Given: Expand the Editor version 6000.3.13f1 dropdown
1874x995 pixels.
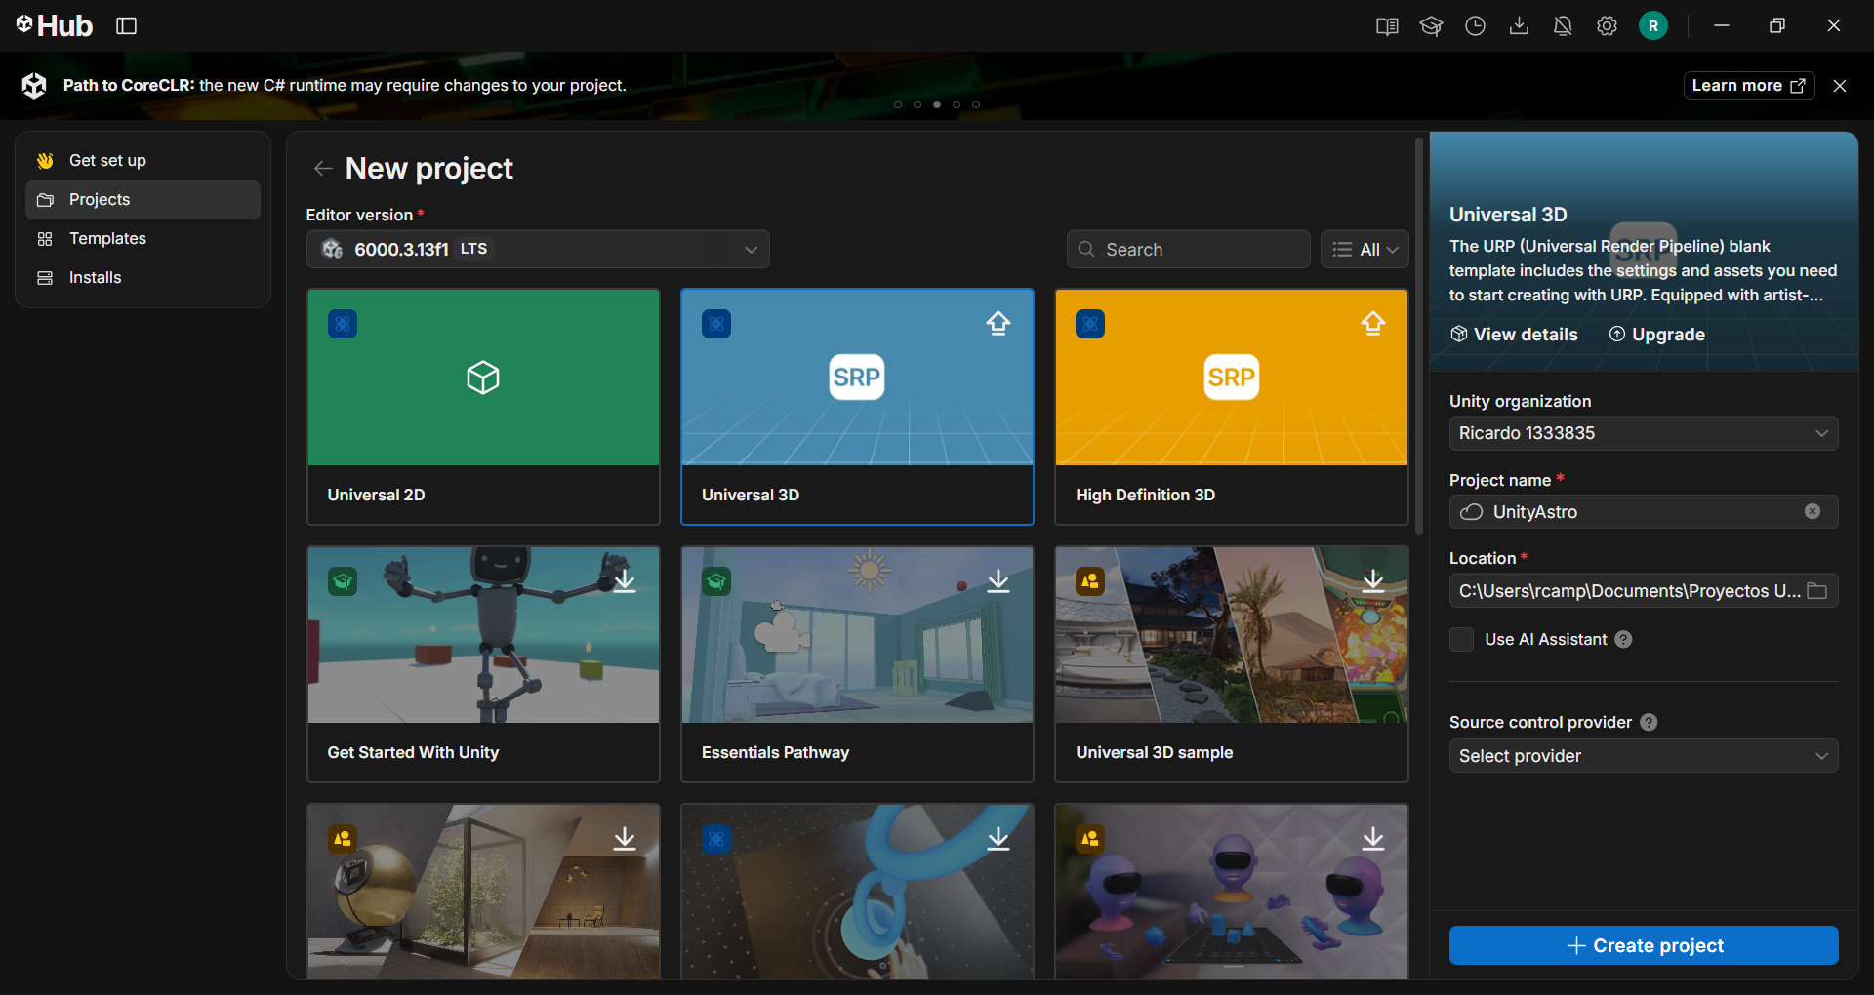Looking at the screenshot, I should 538,249.
